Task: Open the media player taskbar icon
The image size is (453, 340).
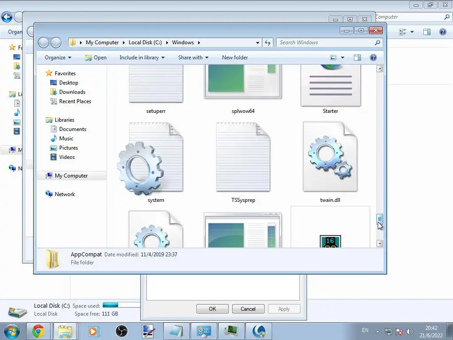Action: point(93,331)
